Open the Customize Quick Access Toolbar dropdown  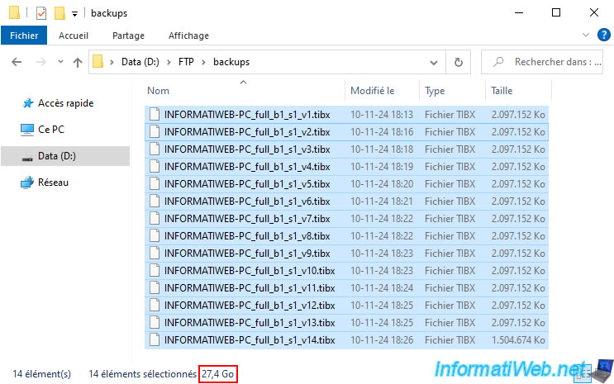75,14
